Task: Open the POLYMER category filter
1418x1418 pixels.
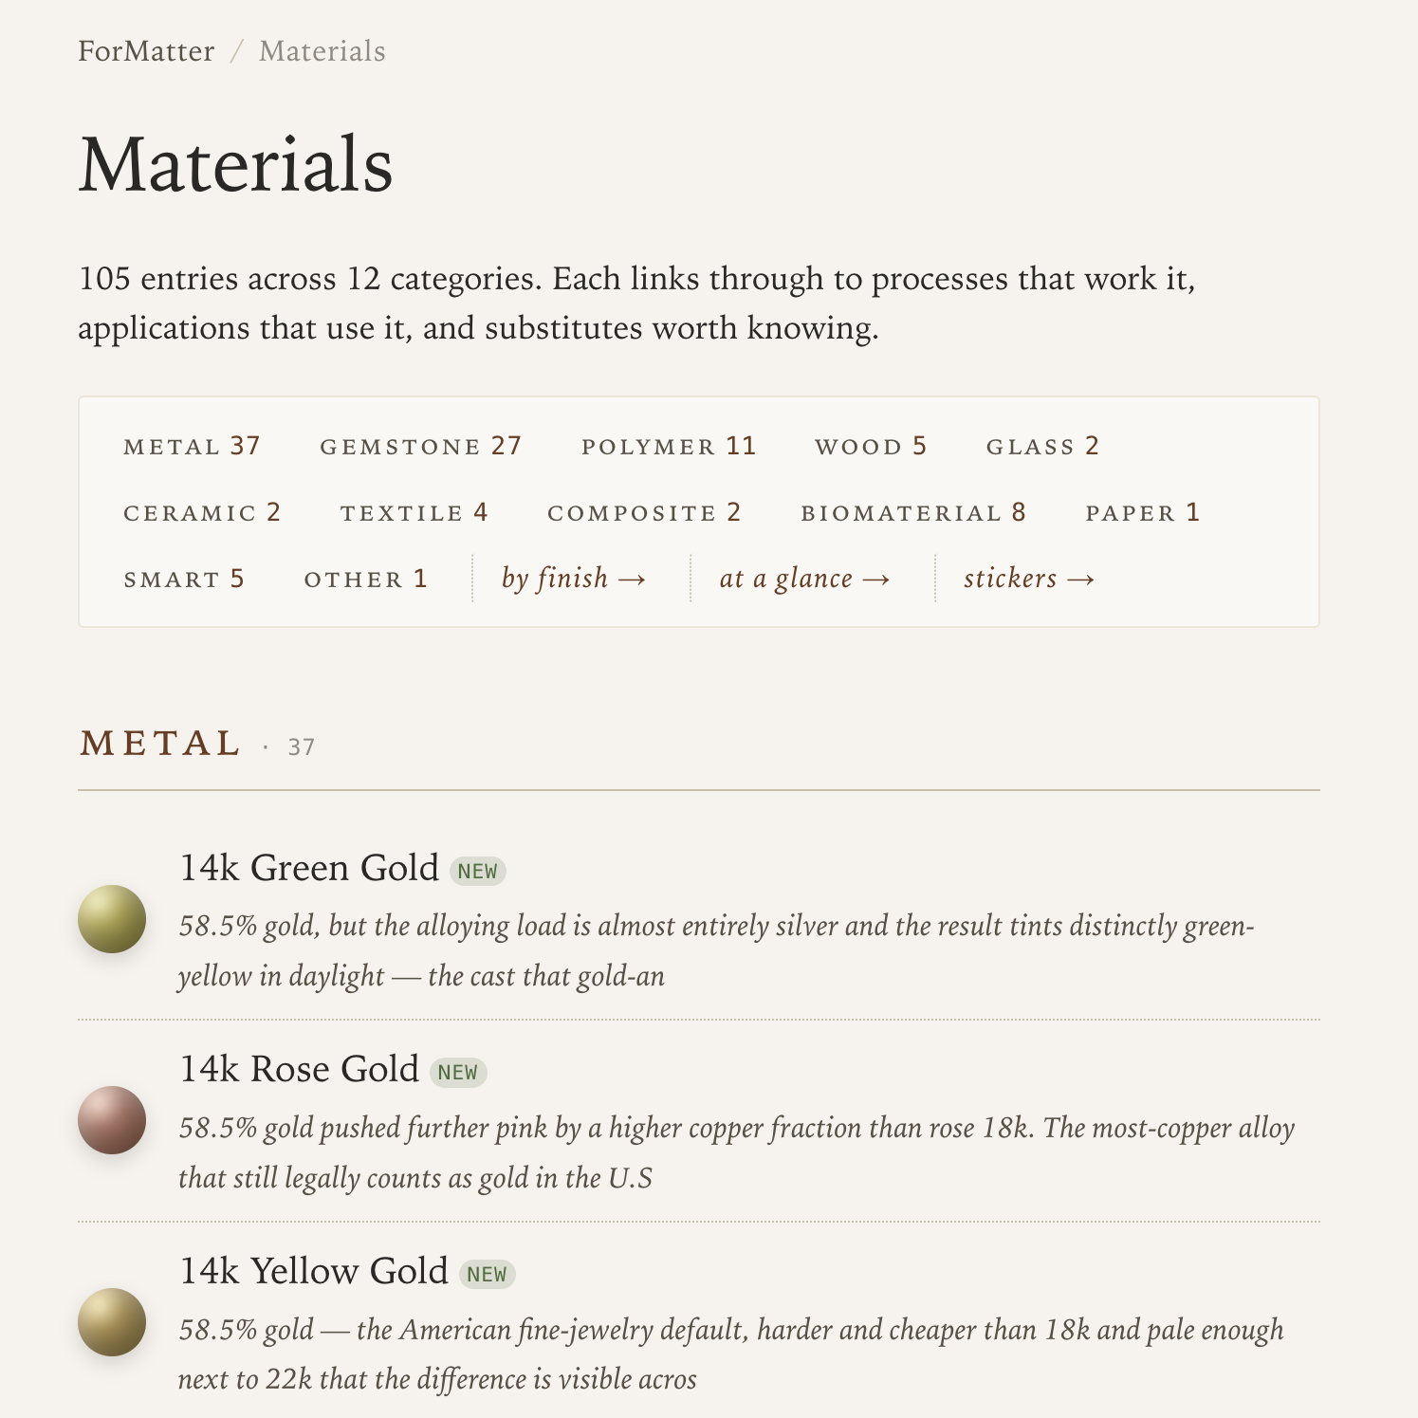Action: click(670, 446)
